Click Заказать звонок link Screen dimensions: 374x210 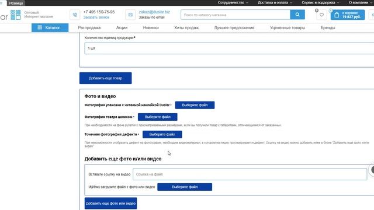(96, 17)
